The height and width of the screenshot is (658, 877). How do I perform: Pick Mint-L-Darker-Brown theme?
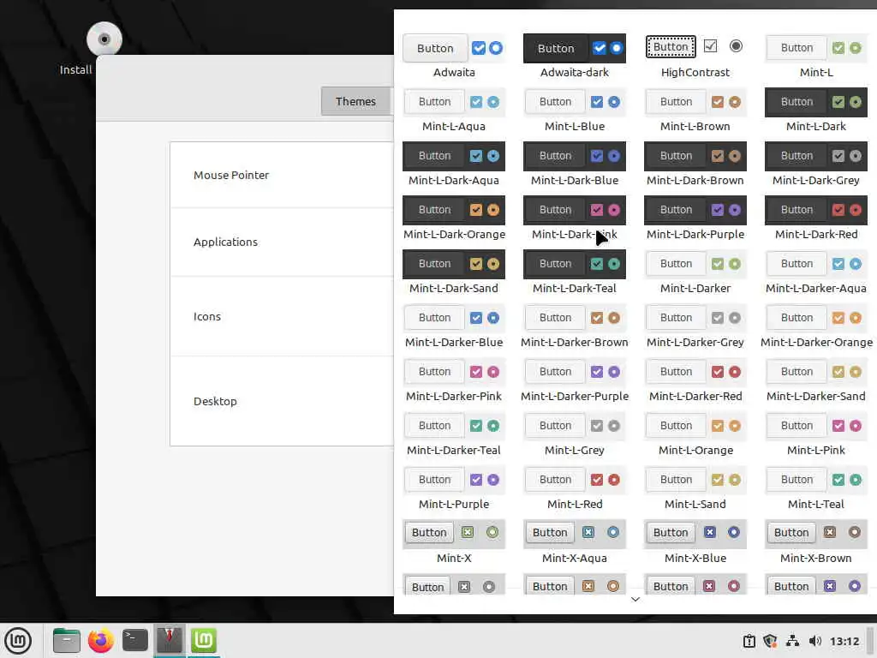575,326
